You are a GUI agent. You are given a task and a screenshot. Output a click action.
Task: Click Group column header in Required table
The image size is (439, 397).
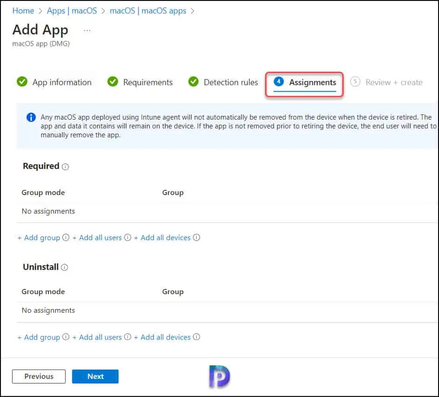[x=173, y=193]
